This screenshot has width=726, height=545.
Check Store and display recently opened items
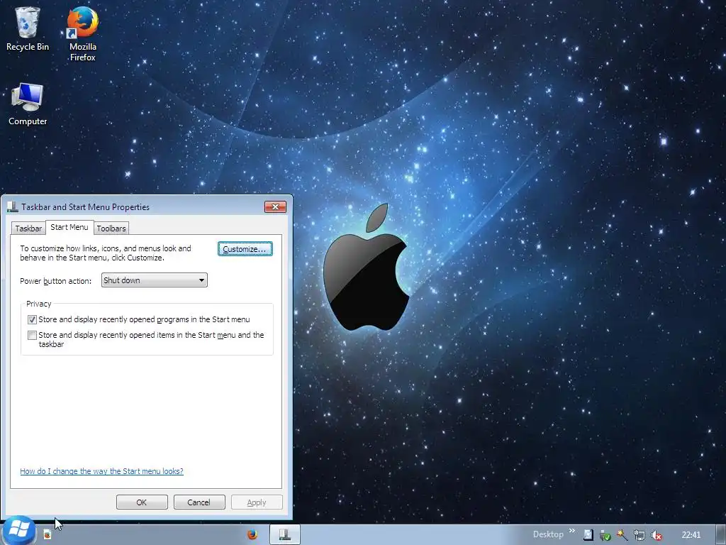(32, 335)
